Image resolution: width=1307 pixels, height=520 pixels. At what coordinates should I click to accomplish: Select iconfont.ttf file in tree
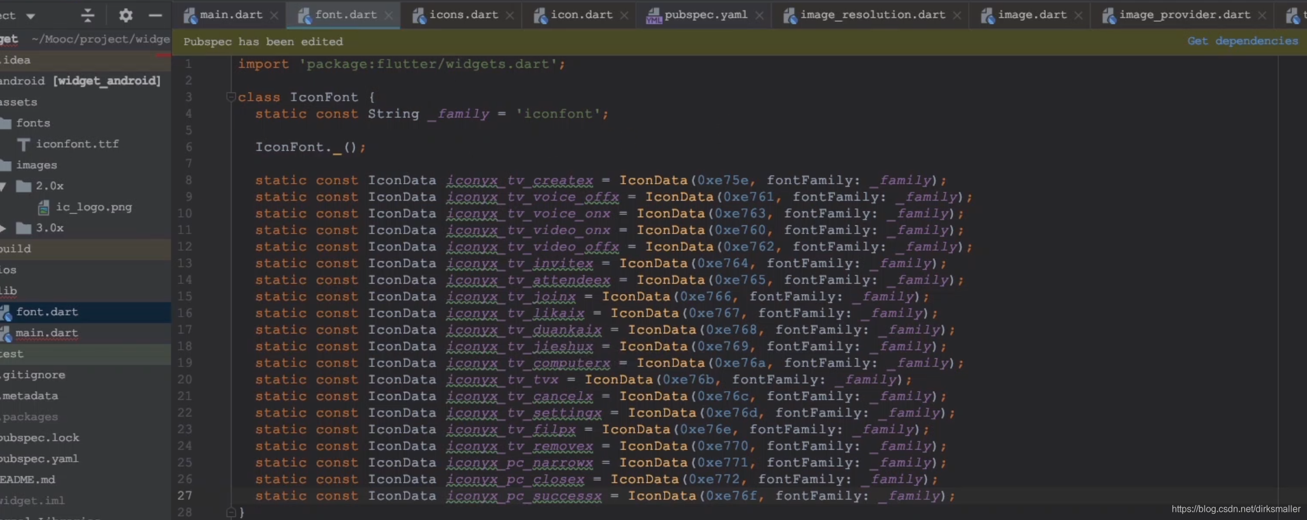(x=77, y=144)
